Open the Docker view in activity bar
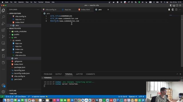The image size is (183, 102). tap(3, 50)
